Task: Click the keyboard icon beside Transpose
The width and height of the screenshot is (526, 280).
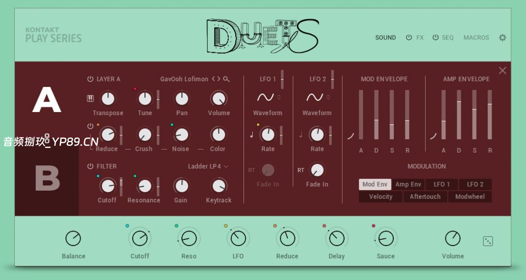Action: (x=90, y=98)
